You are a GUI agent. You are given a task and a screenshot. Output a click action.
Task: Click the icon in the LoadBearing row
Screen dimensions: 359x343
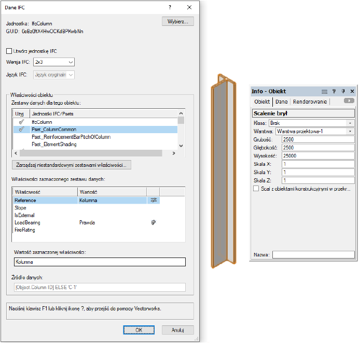(x=153, y=222)
